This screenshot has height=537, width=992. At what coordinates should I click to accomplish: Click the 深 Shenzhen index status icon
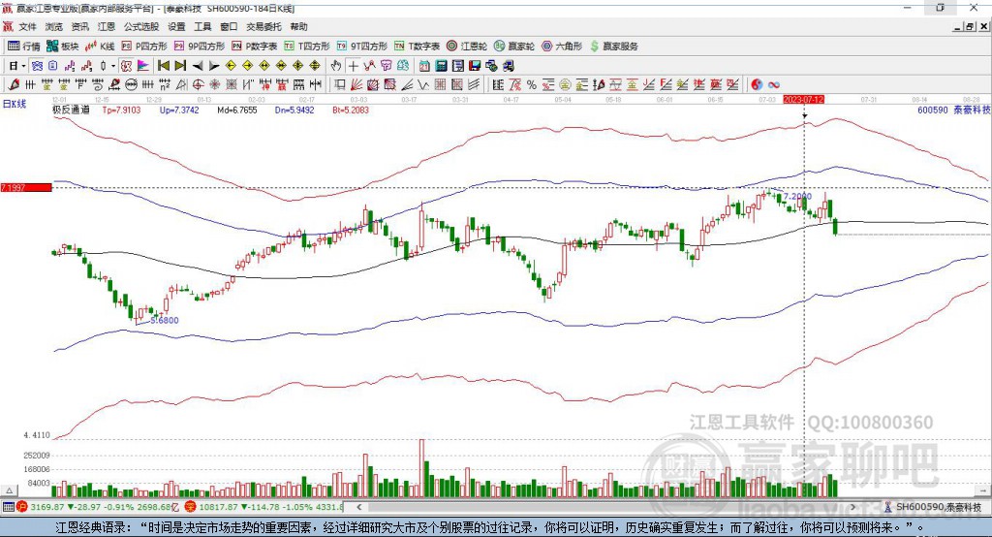191,507
